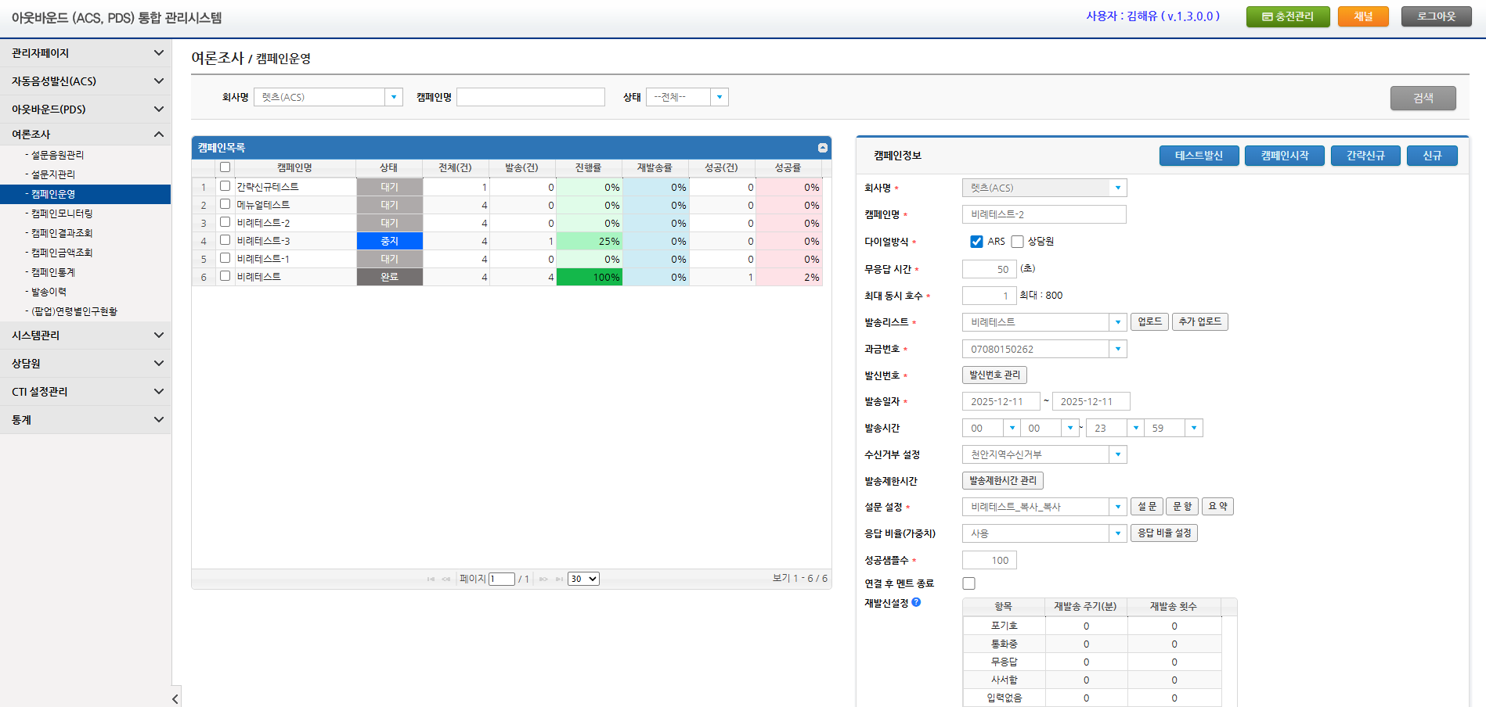The width and height of the screenshot is (1486, 707).
Task: Uncheck the ARS dial method checkbox
Action: (x=976, y=242)
